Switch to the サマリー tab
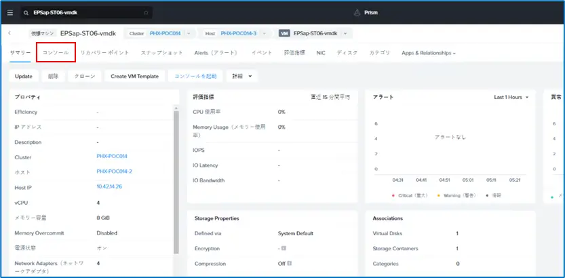Screen dimensions: 565x278 (x=20, y=53)
